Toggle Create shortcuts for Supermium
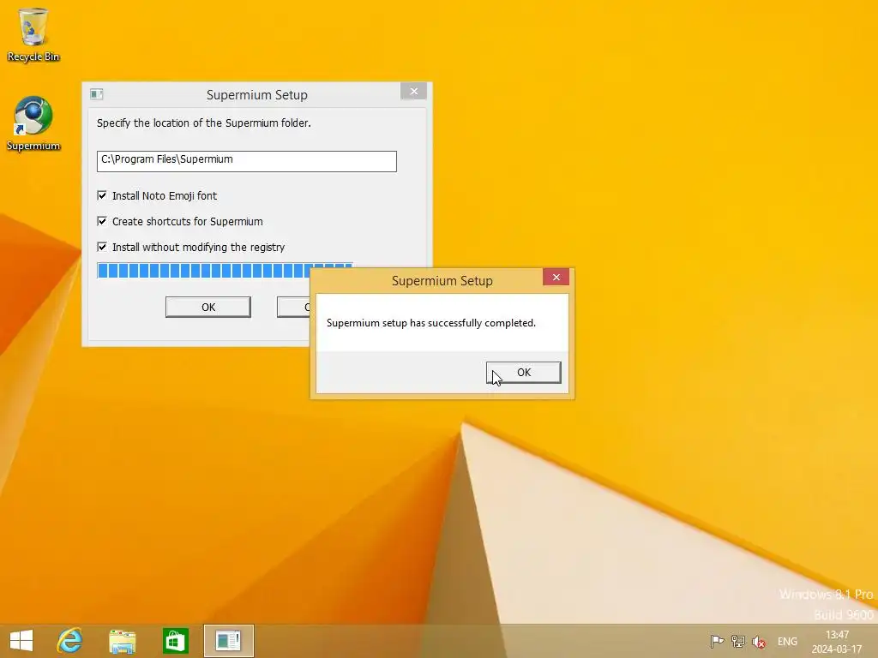878x658 pixels. click(102, 221)
